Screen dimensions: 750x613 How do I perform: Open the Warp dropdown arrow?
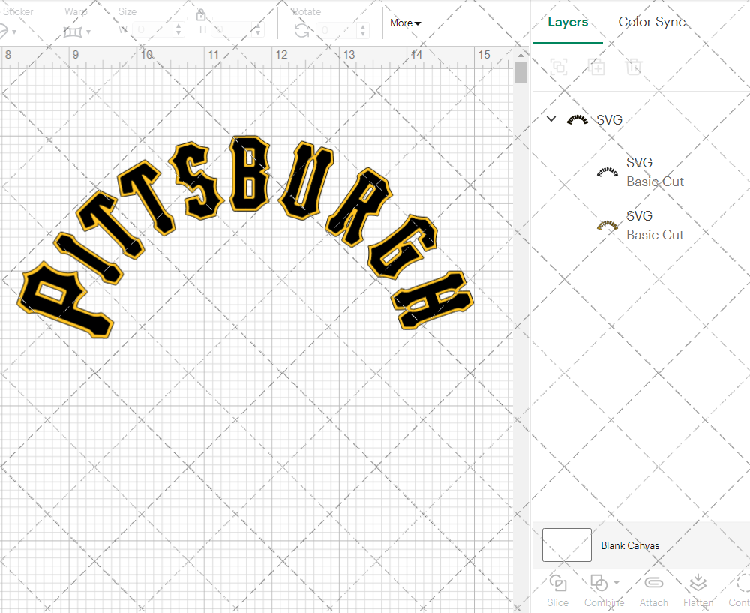click(x=88, y=32)
